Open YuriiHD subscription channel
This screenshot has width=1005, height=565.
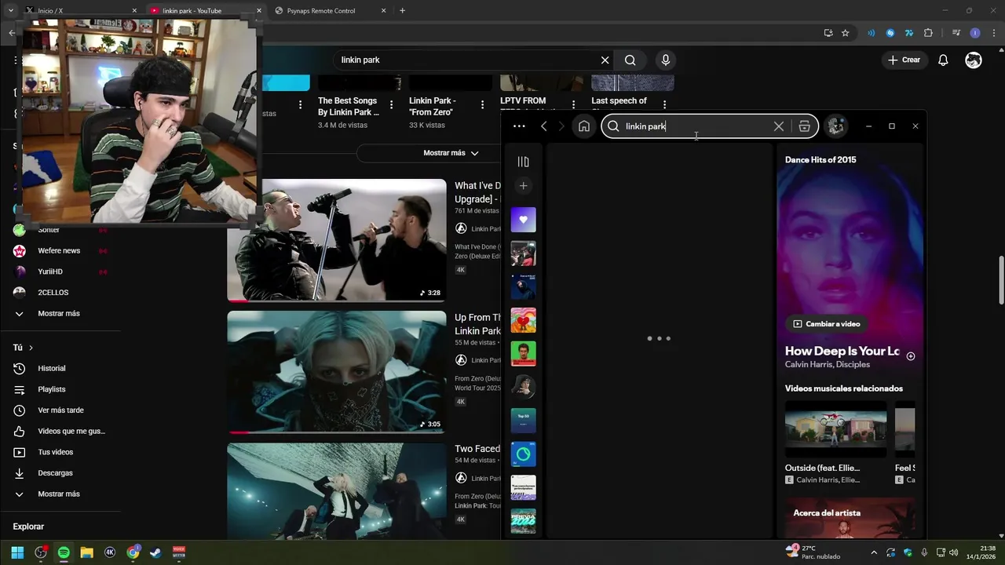tap(50, 272)
